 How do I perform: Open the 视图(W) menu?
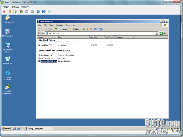click(15, 7)
